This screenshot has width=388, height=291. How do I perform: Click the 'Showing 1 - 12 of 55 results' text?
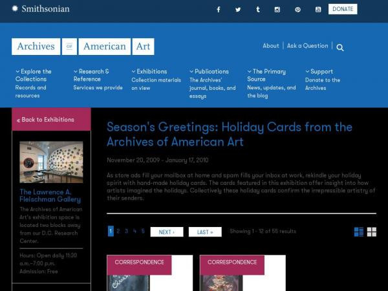[263, 231]
